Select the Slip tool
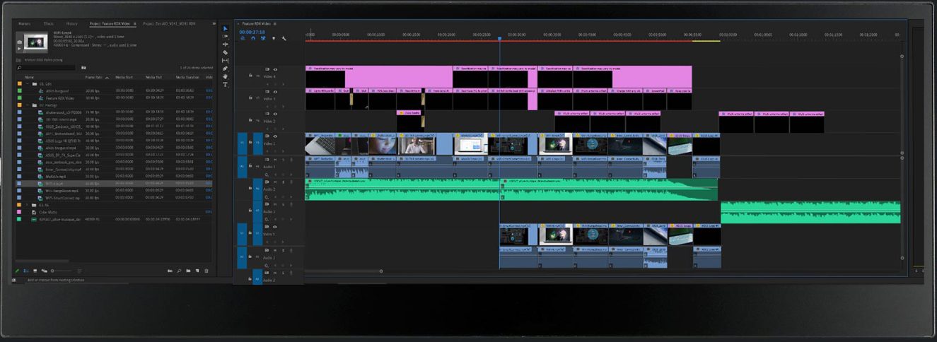The width and height of the screenshot is (937, 342). click(226, 60)
